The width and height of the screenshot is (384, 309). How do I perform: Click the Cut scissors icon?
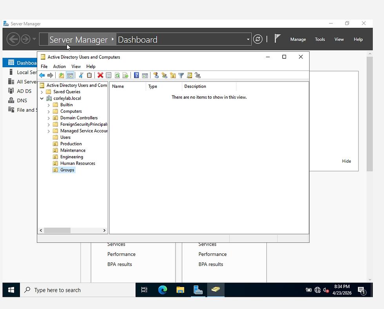(81, 76)
